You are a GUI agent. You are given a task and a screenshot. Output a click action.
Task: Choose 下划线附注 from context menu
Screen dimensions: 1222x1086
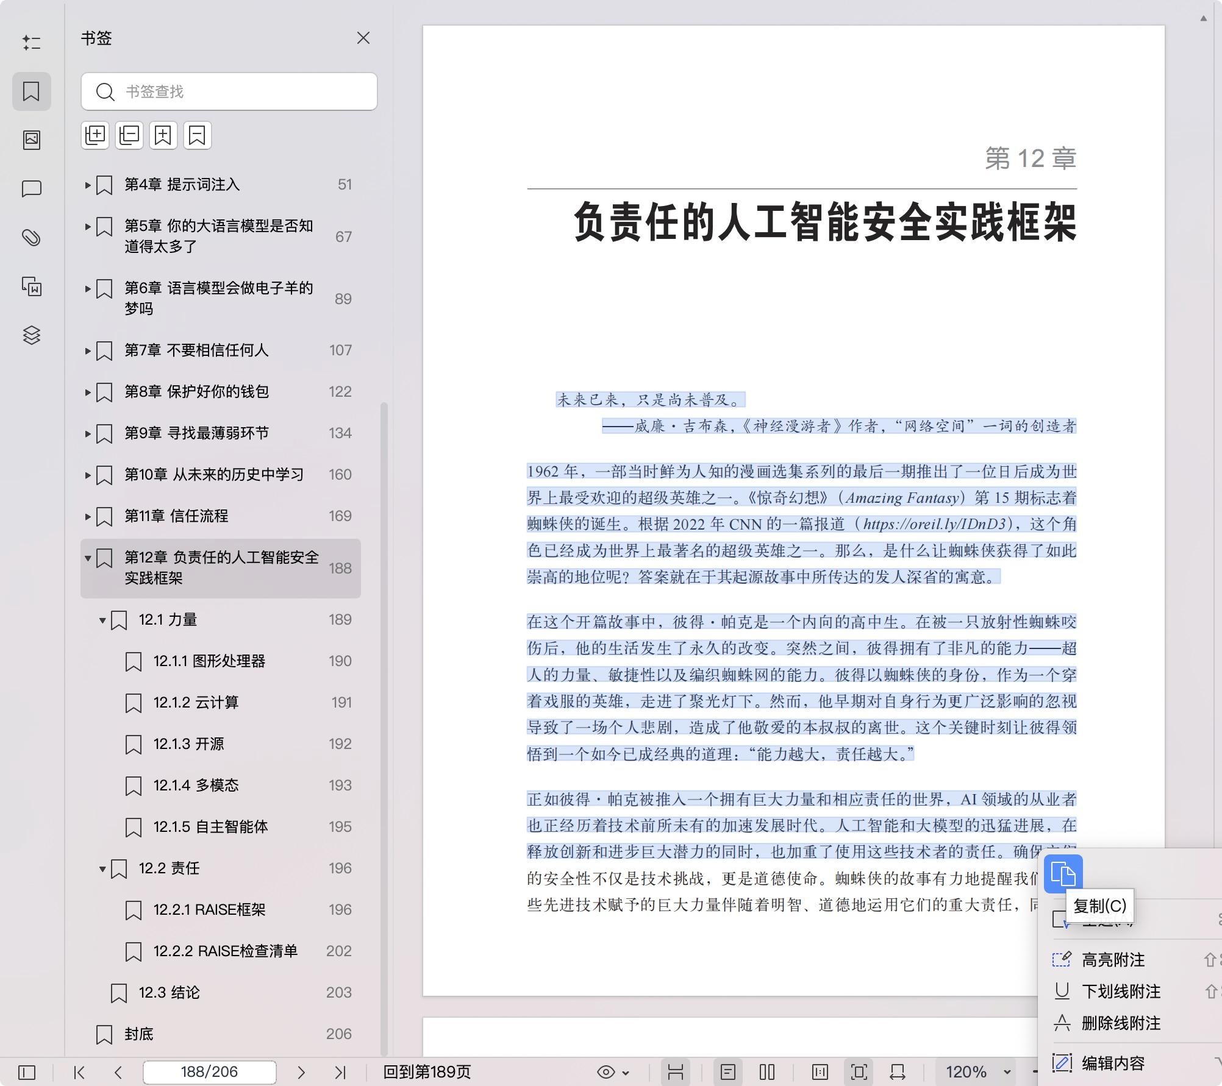point(1121,992)
